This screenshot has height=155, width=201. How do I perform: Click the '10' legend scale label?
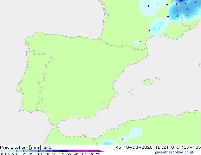(40, 154)
